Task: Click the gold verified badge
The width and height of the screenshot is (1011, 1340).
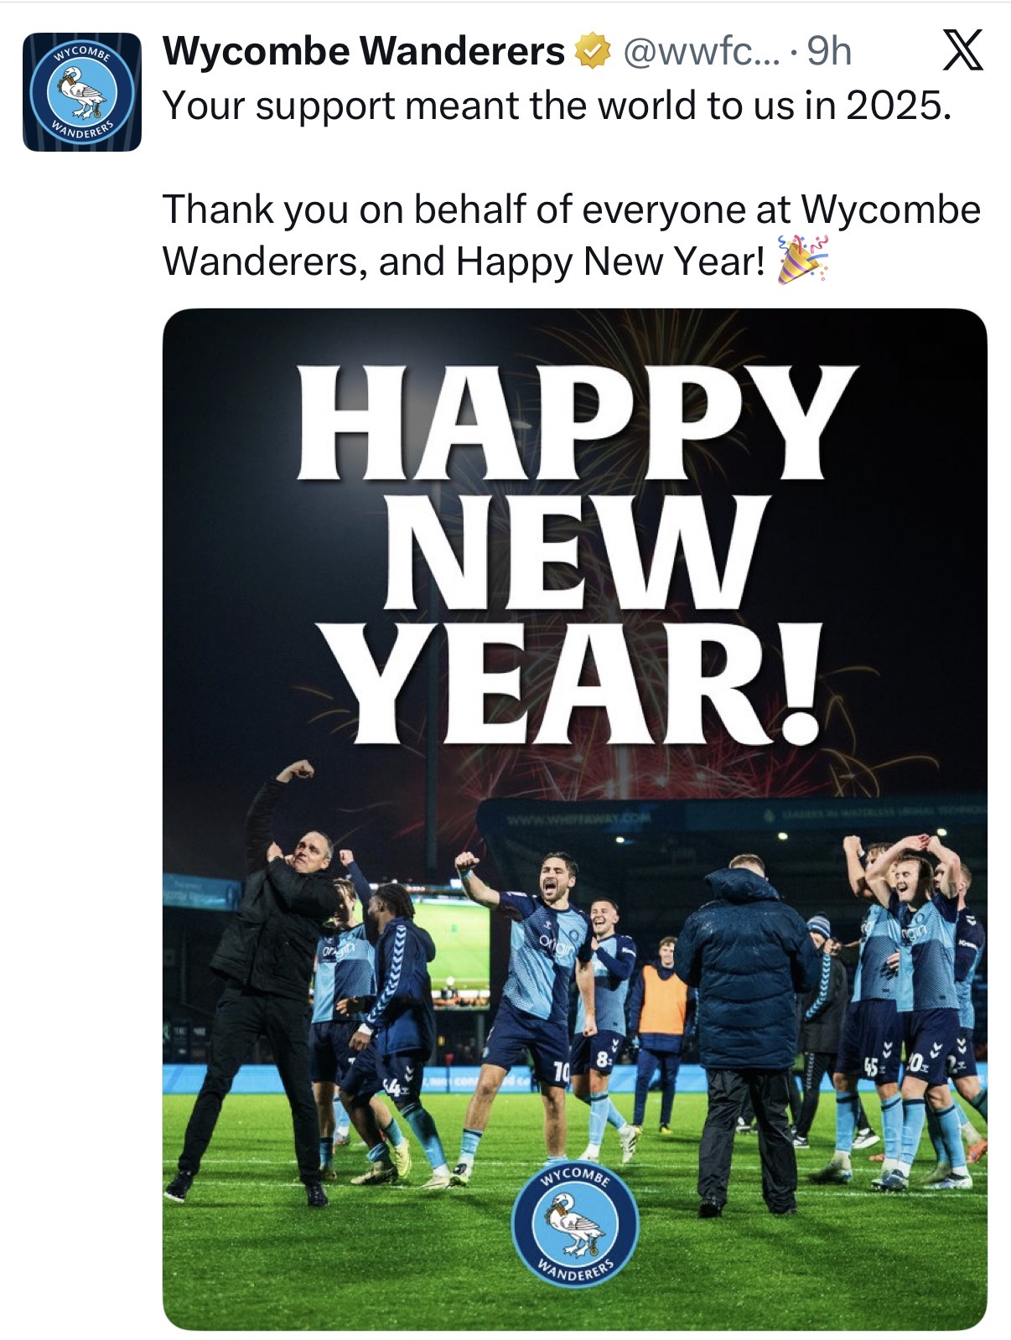Action: pos(593,53)
